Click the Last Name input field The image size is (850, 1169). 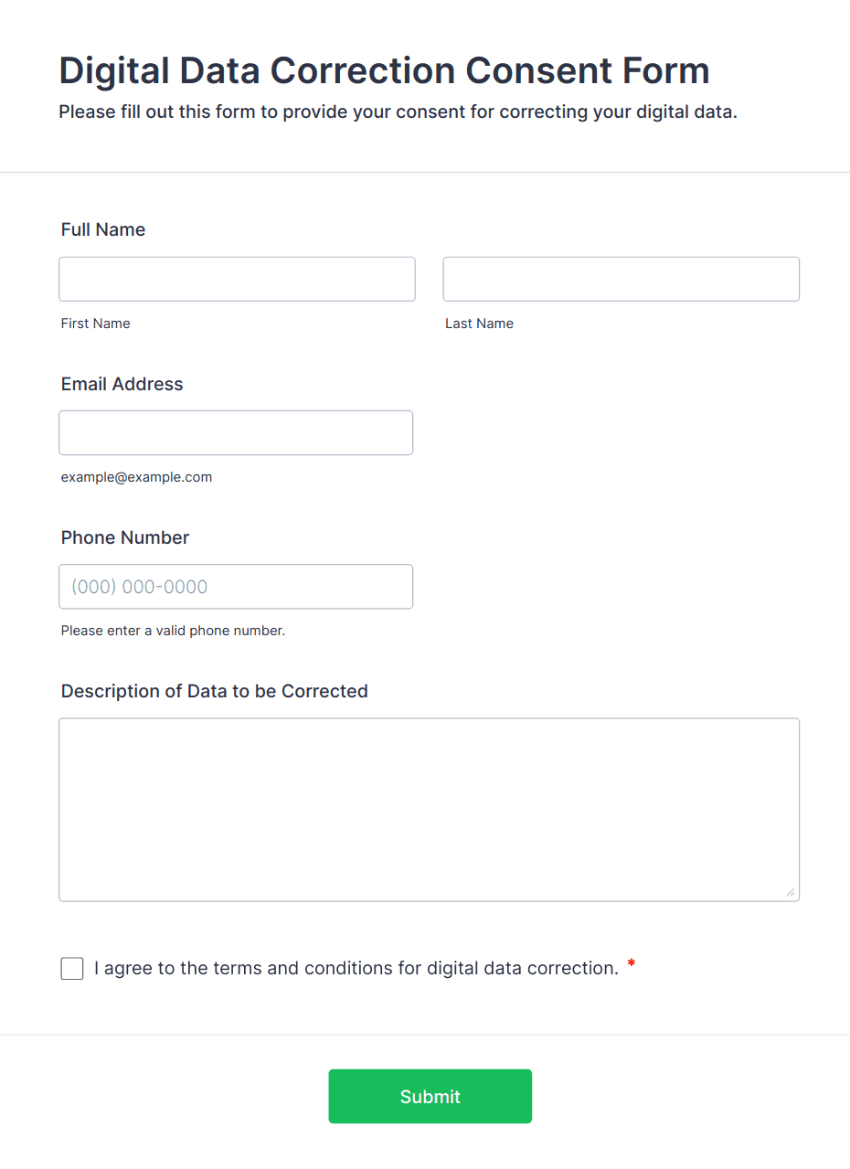pyautogui.click(x=621, y=279)
